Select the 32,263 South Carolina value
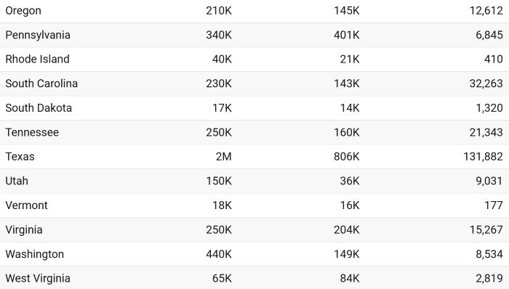The width and height of the screenshot is (509, 289). (x=486, y=84)
